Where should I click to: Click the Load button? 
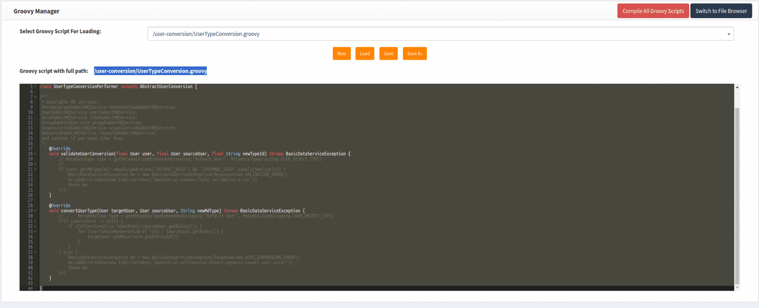click(365, 53)
